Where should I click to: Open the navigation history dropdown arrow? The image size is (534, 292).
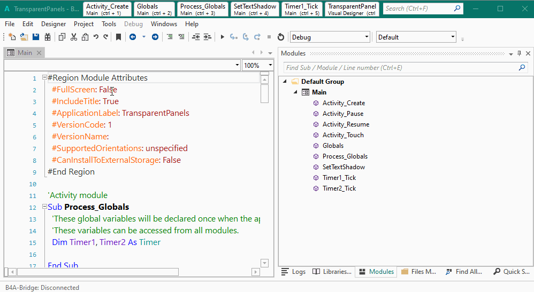click(x=144, y=37)
